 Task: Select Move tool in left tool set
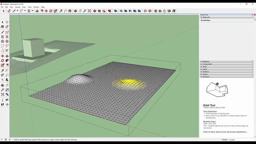pos(2,56)
